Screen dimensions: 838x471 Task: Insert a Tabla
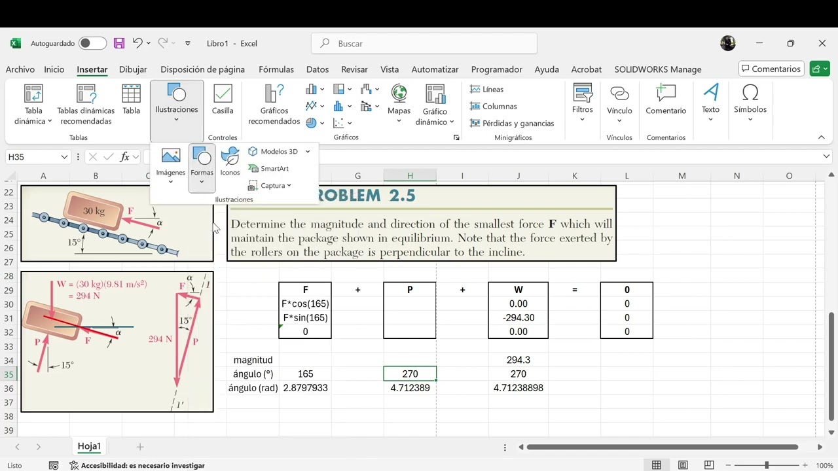pyautogui.click(x=132, y=100)
